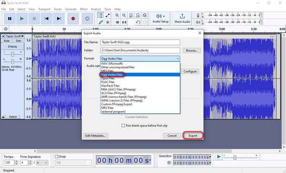Image resolution: width=286 pixels, height=173 pixels.
Task: Click the Undo arrow icon
Action: click(x=138, y=22)
